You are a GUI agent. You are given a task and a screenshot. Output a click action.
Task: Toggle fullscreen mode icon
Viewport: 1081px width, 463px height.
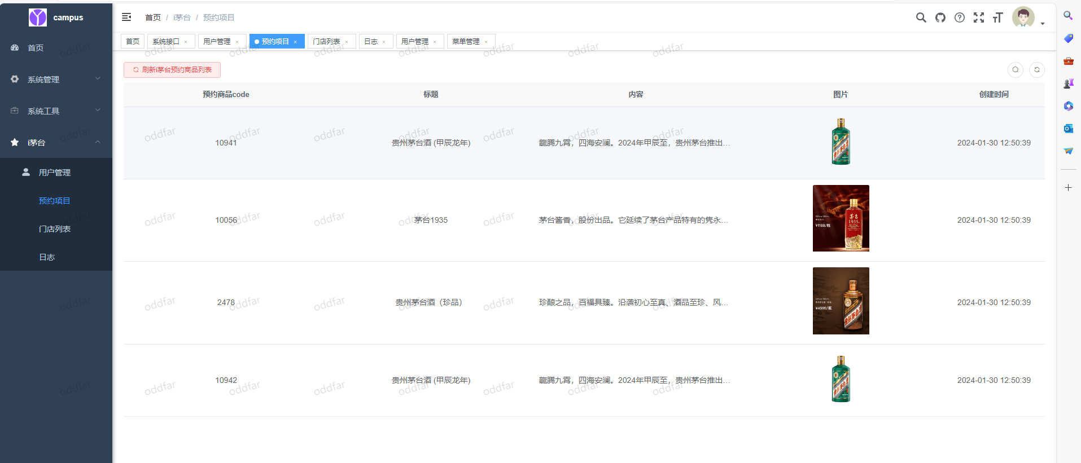click(x=978, y=17)
